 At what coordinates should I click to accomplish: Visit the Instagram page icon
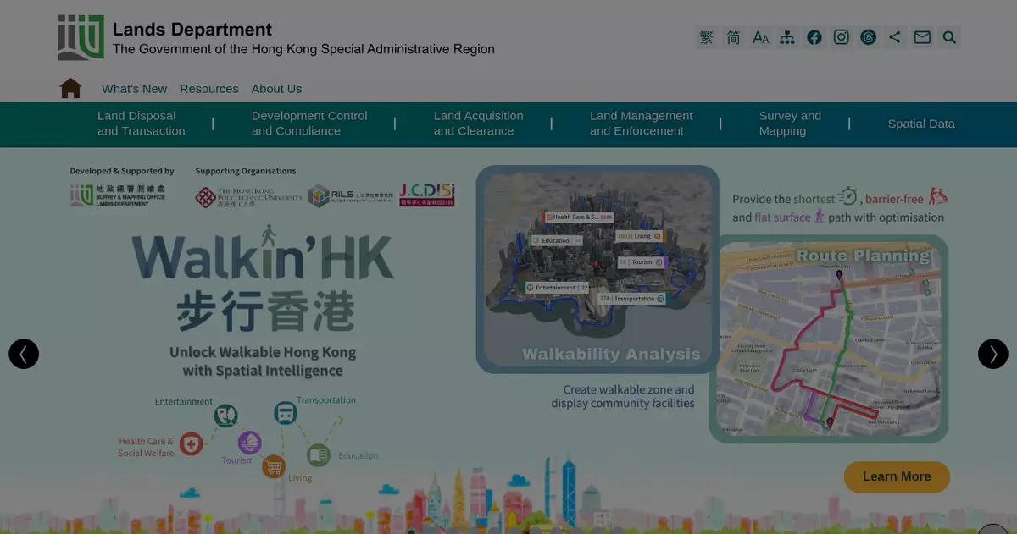842,37
